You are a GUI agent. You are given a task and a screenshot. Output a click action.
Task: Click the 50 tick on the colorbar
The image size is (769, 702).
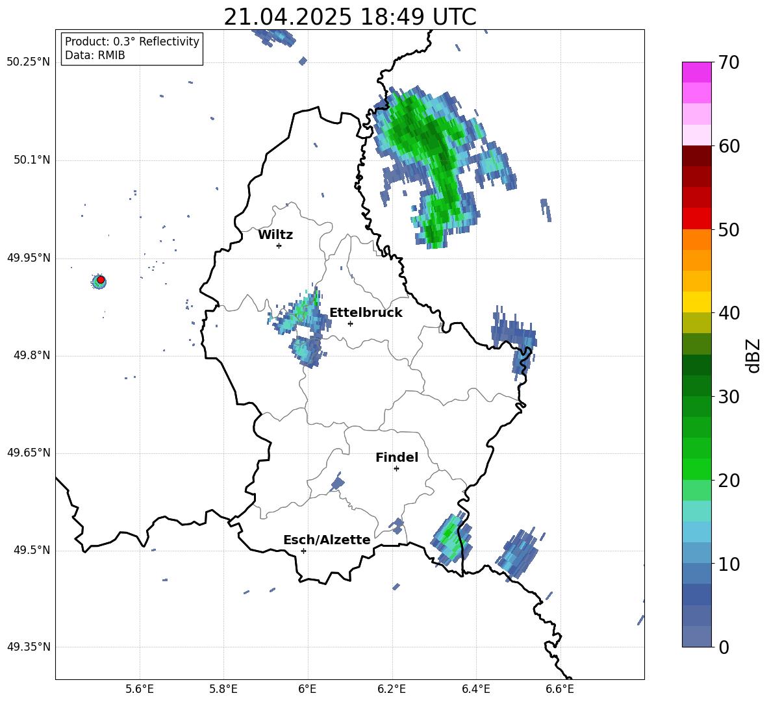point(729,229)
